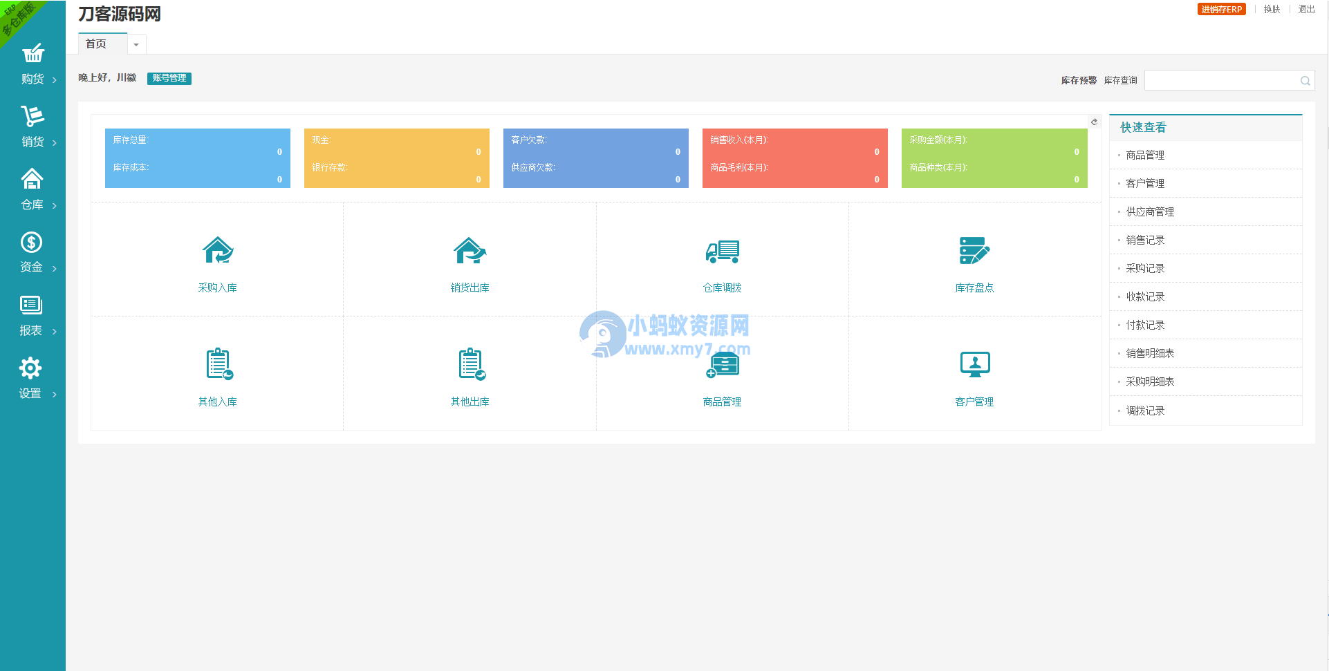The image size is (1329, 671).
Task: Expand the 首页 tab dropdown arrow
Action: (136, 44)
